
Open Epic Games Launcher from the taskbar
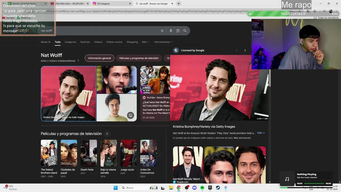point(210,188)
